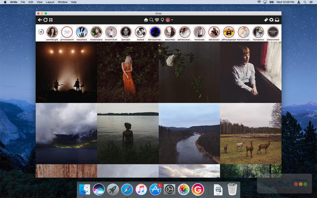This screenshot has width=317, height=198.
Task: Open the Layout menu
Action: [50, 2]
